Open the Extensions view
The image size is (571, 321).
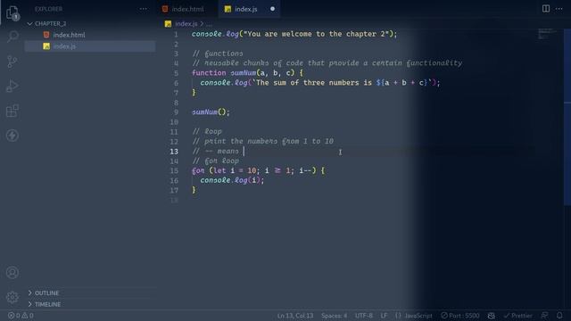coord(12,111)
